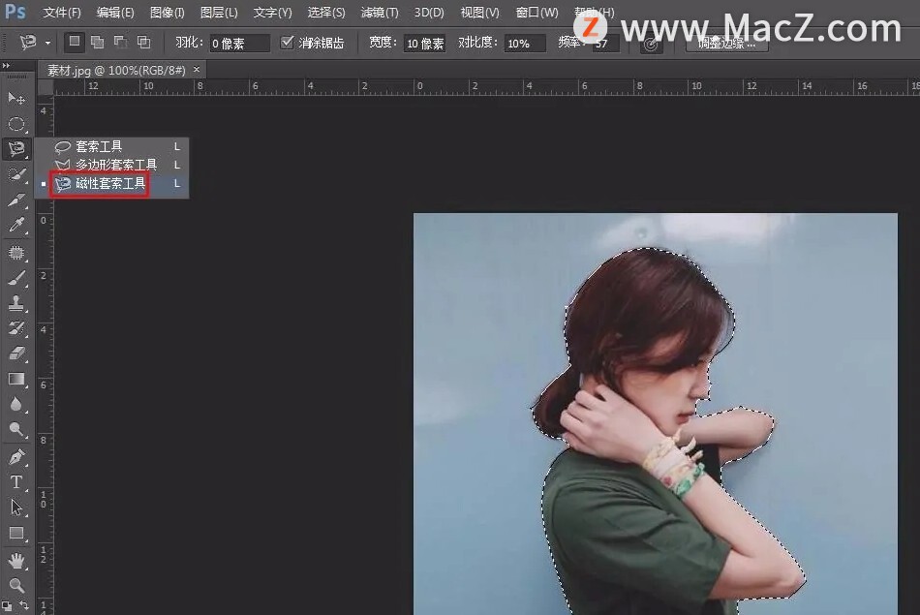This screenshot has height=615, width=920.
Task: Close the 素材.jpg document tab
Action: point(198,70)
